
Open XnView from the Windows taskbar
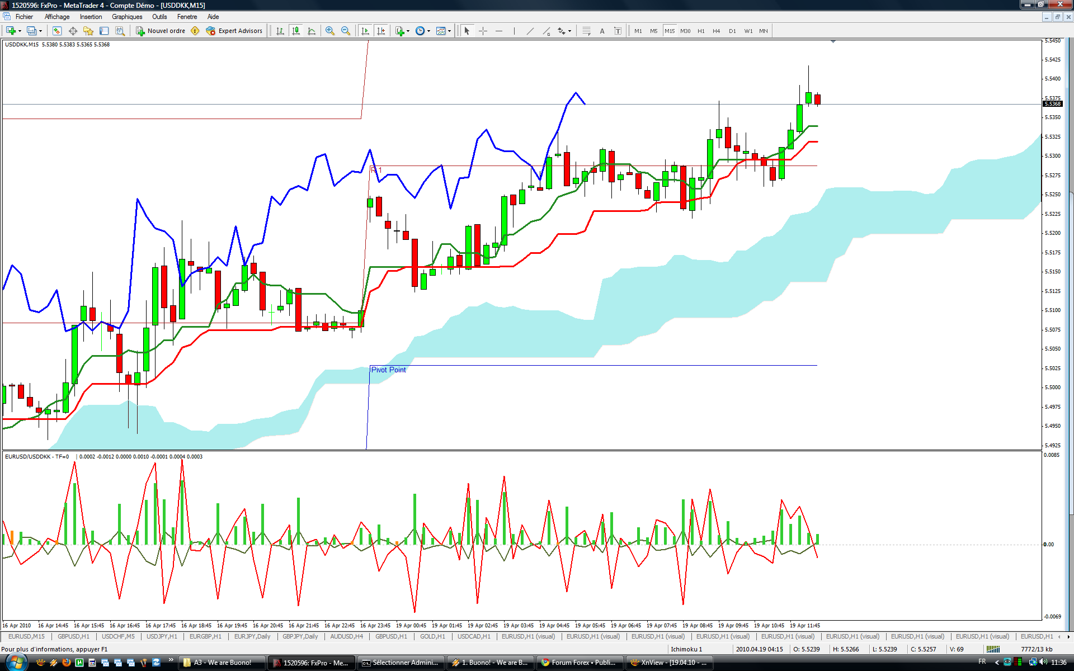pos(669,663)
